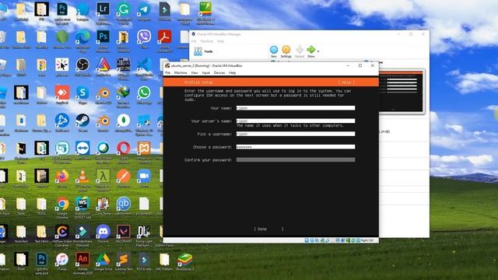Open the VALORANT desktop shortcut
Image resolution: width=498 pixels, height=280 pixels.
tap(124, 233)
